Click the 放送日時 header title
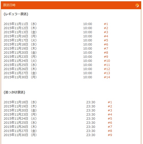The image size is (143, 144). point(9,5)
